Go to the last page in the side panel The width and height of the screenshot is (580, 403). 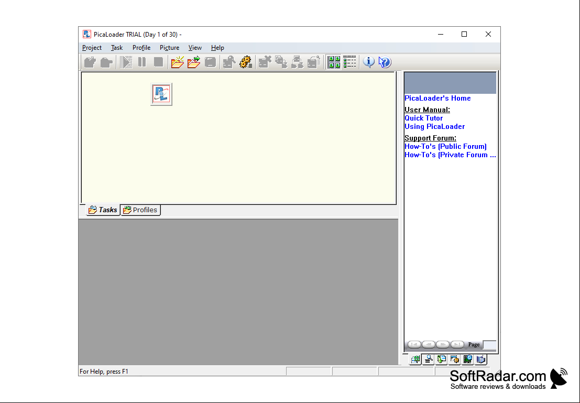point(457,344)
